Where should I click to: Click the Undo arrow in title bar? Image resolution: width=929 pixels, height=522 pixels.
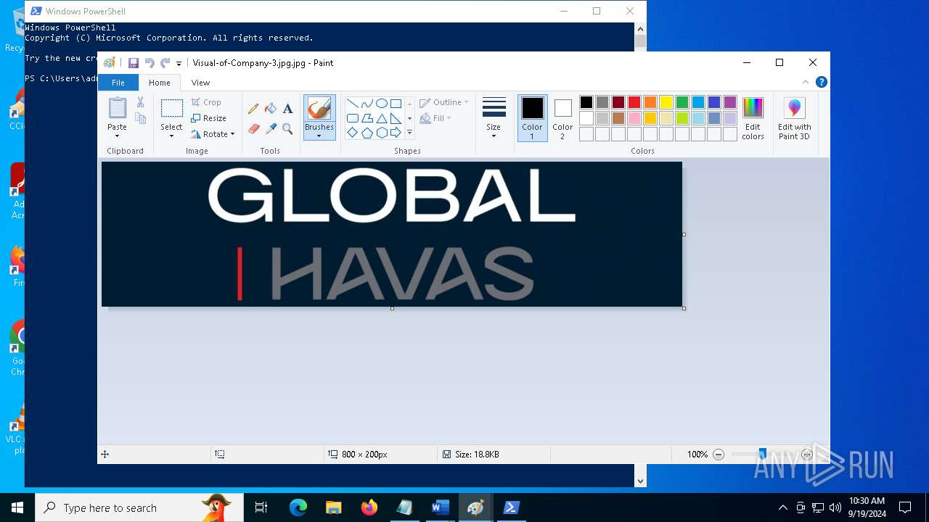coord(150,63)
